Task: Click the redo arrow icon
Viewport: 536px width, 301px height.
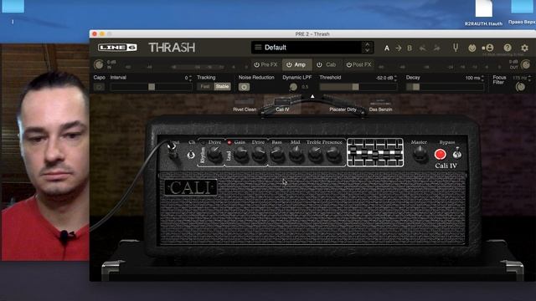Action: (x=436, y=48)
